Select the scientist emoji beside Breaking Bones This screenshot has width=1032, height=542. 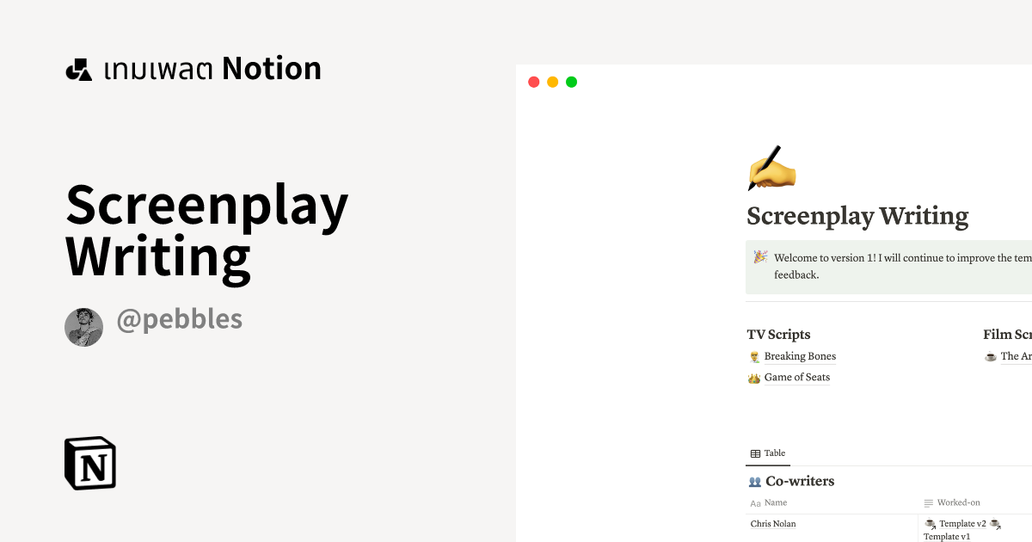(x=754, y=355)
